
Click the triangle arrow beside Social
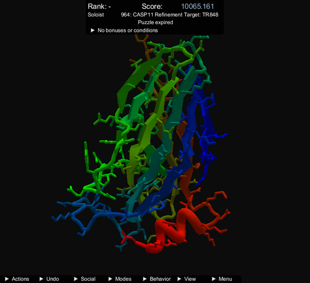tap(76, 279)
